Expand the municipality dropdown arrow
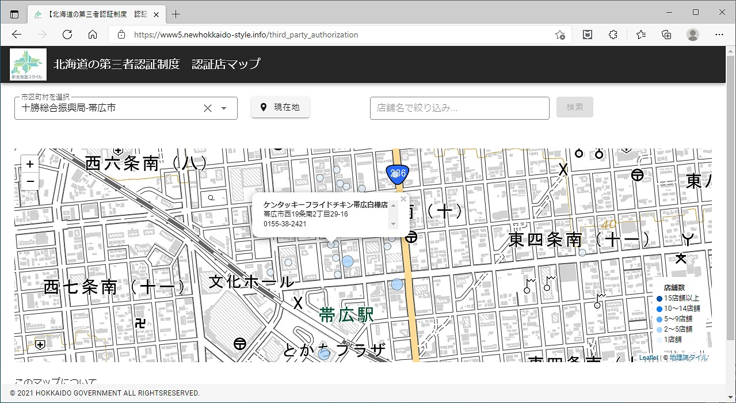The width and height of the screenshot is (736, 403). click(224, 108)
